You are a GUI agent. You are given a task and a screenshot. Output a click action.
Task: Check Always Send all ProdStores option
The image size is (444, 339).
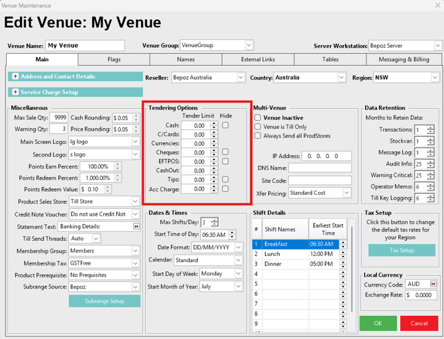pyautogui.click(x=258, y=136)
